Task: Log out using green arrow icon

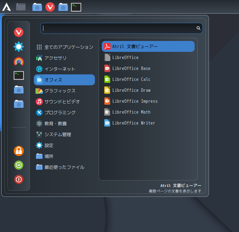Action: click(x=19, y=165)
